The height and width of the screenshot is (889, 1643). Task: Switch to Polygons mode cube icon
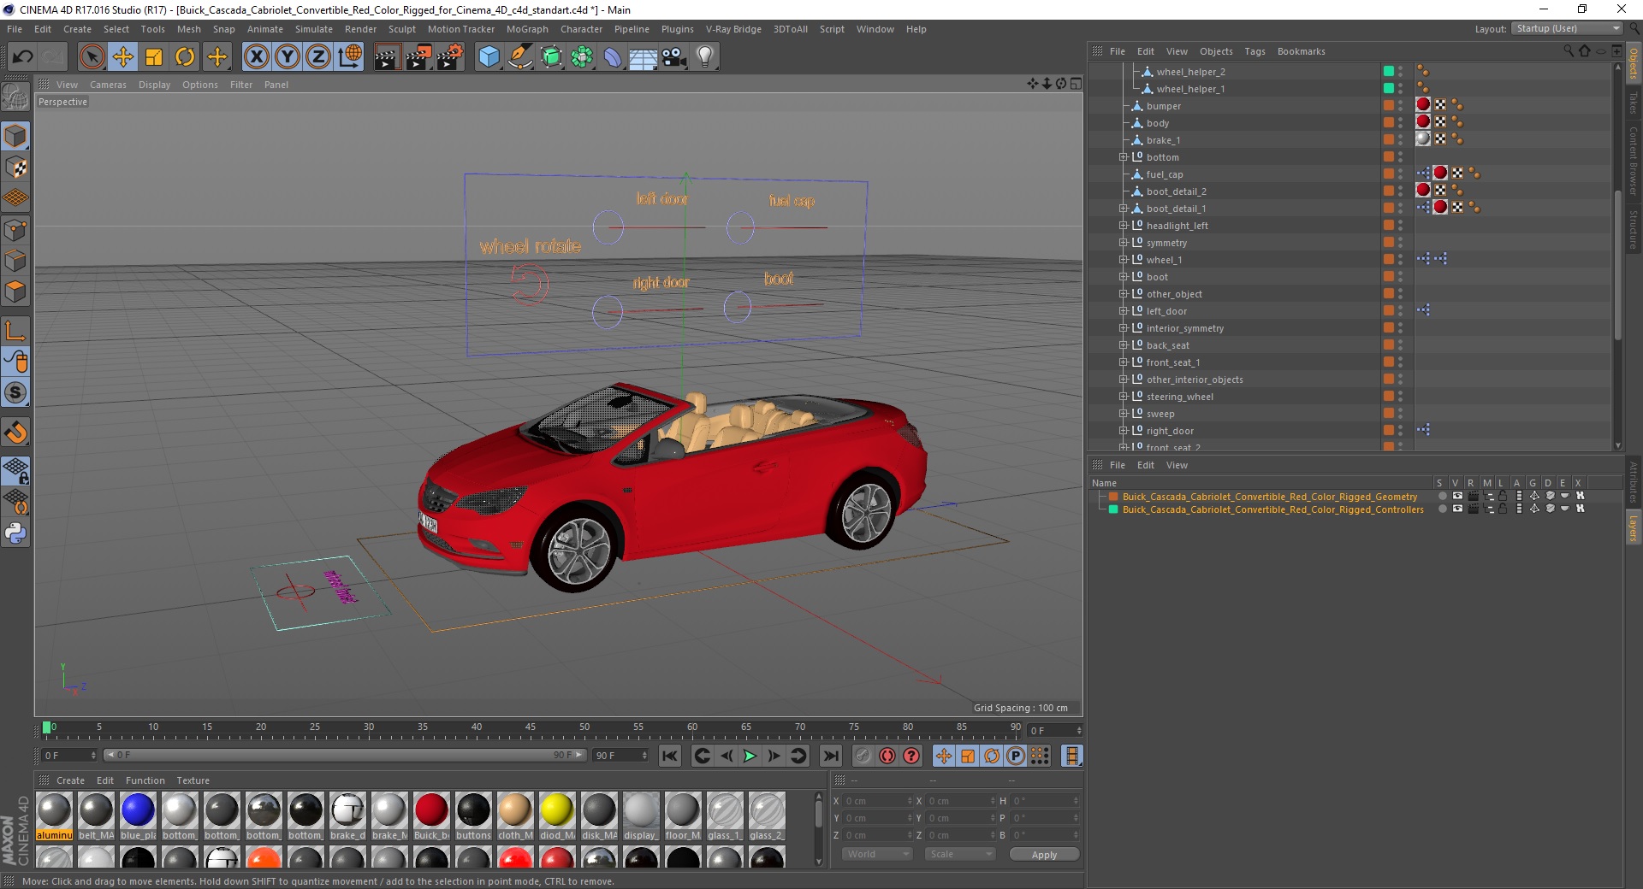(15, 291)
